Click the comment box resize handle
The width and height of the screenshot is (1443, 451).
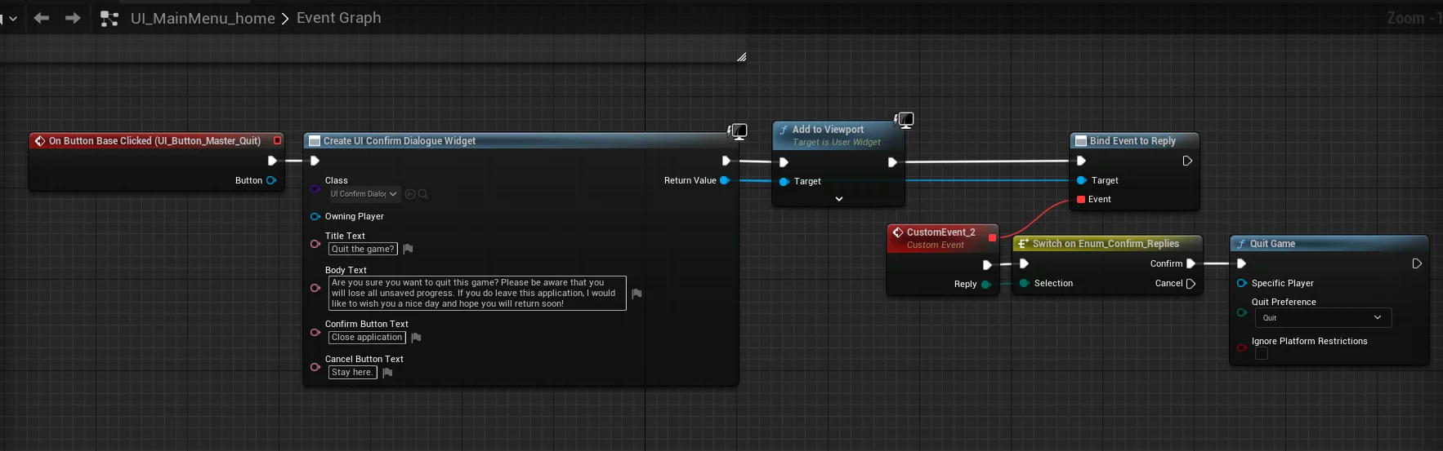pos(741,56)
